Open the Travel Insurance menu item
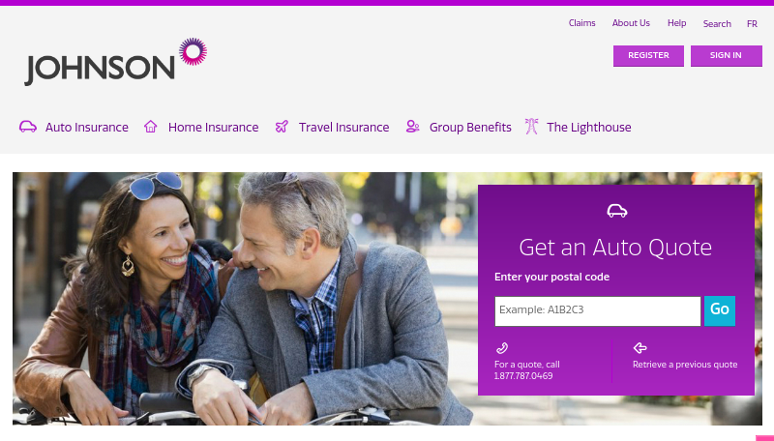Image resolution: width=774 pixels, height=441 pixels. click(x=344, y=128)
